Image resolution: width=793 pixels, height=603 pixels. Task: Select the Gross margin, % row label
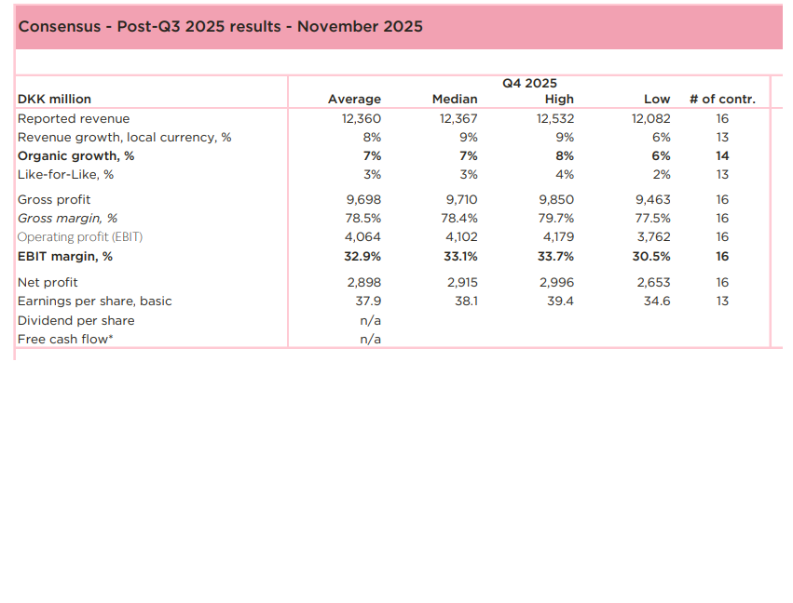(x=67, y=219)
